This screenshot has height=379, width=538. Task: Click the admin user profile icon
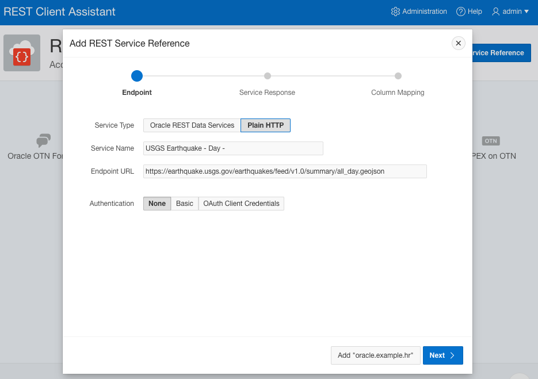(x=495, y=12)
